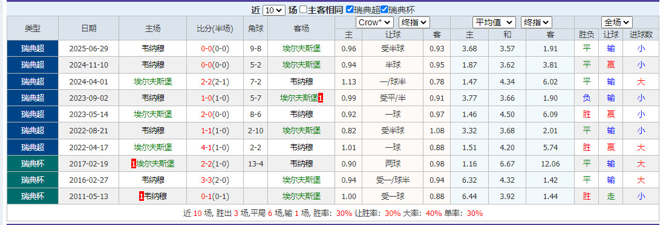The image size is (663, 225).
Task: Click the 6.67 draw odds value
Action: click(507, 164)
